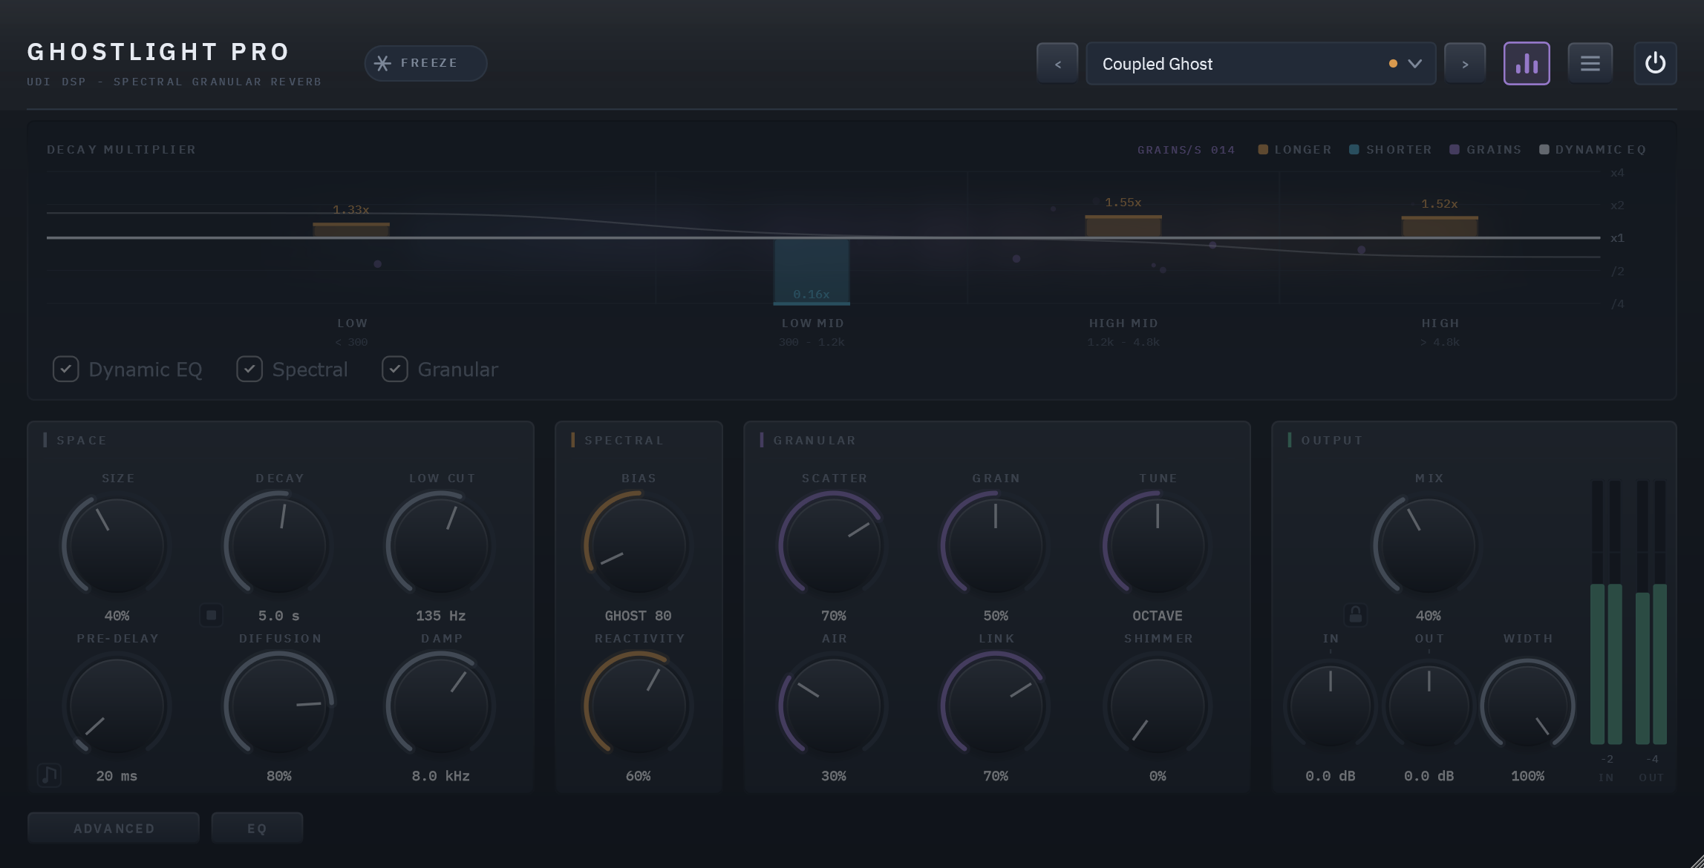Click the Air knob
Image resolution: width=1704 pixels, height=868 pixels.
pos(834,706)
